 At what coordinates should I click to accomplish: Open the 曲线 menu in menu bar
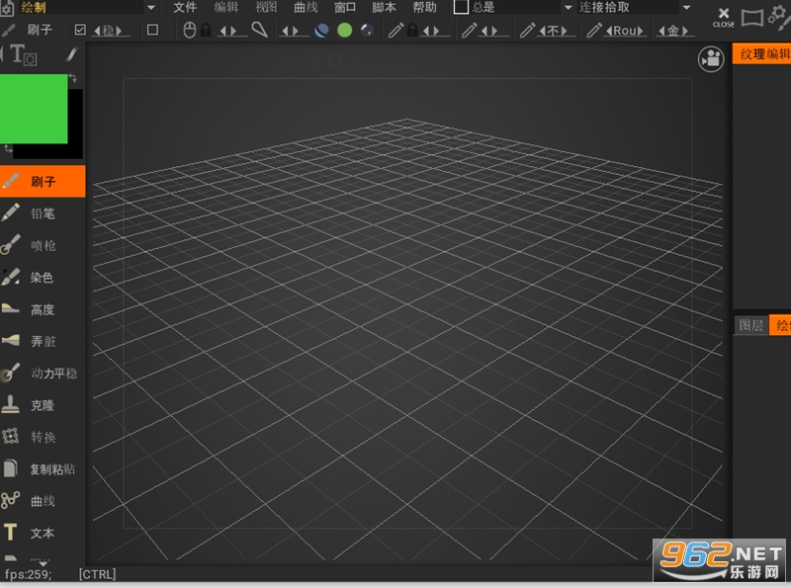(x=307, y=7)
